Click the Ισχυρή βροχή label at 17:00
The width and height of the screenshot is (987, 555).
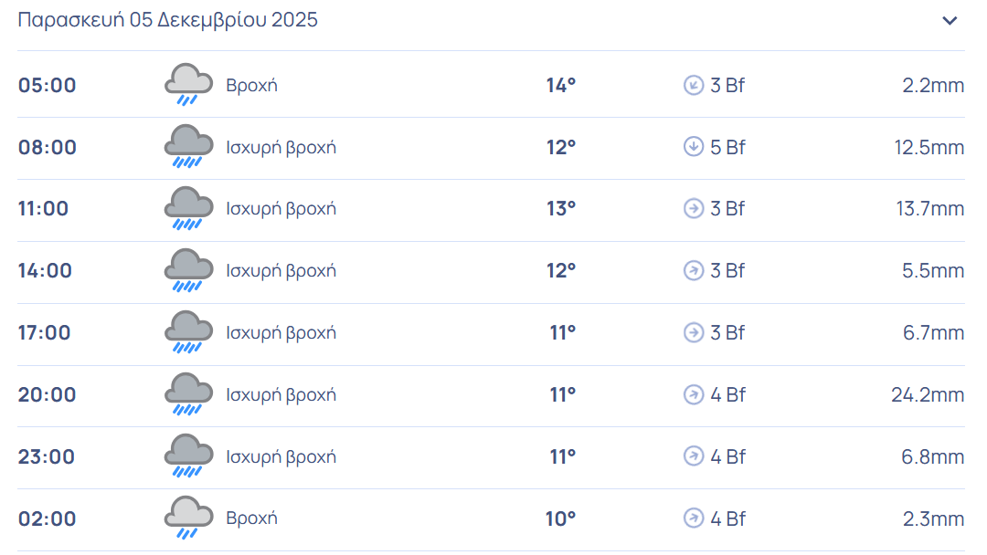coord(281,333)
